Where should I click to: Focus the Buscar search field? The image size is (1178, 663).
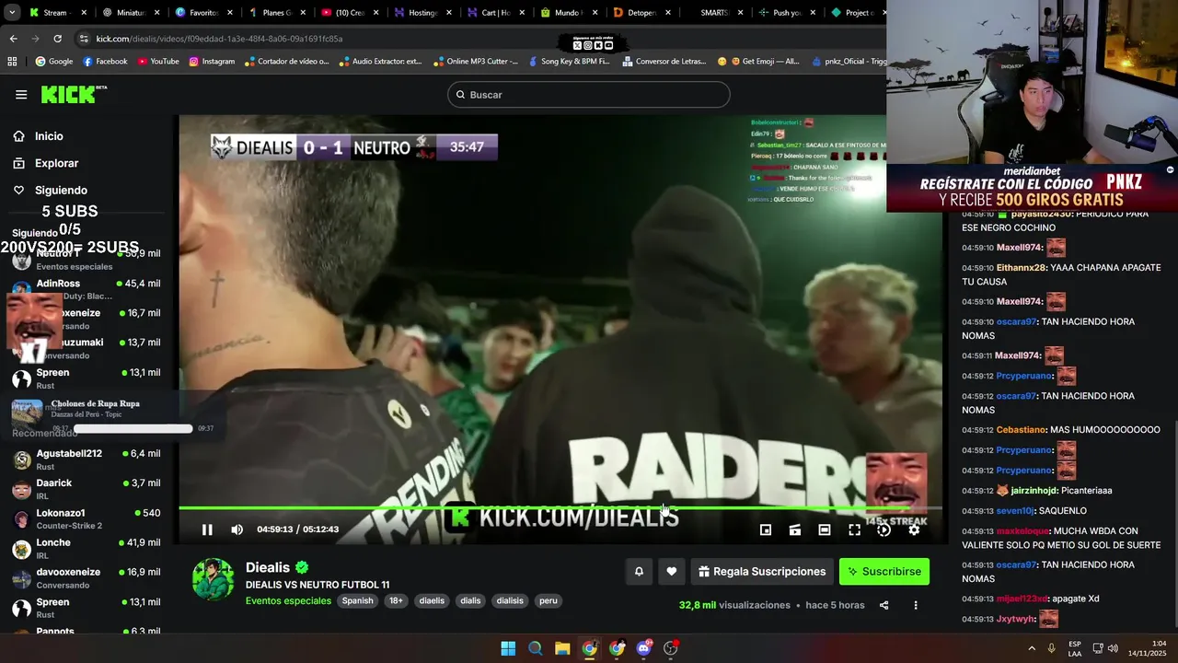click(589, 95)
